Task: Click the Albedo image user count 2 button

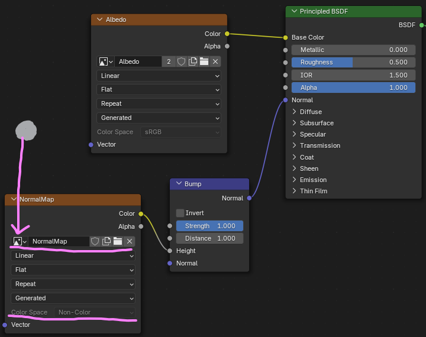Action: click(x=169, y=61)
